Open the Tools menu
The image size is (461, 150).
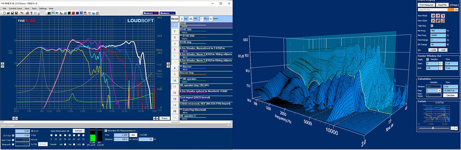tap(34, 8)
